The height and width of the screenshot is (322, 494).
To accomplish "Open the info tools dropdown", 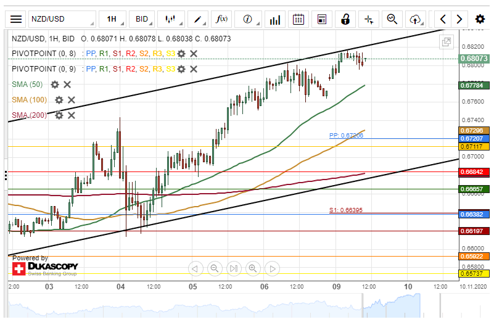I will (249, 19).
